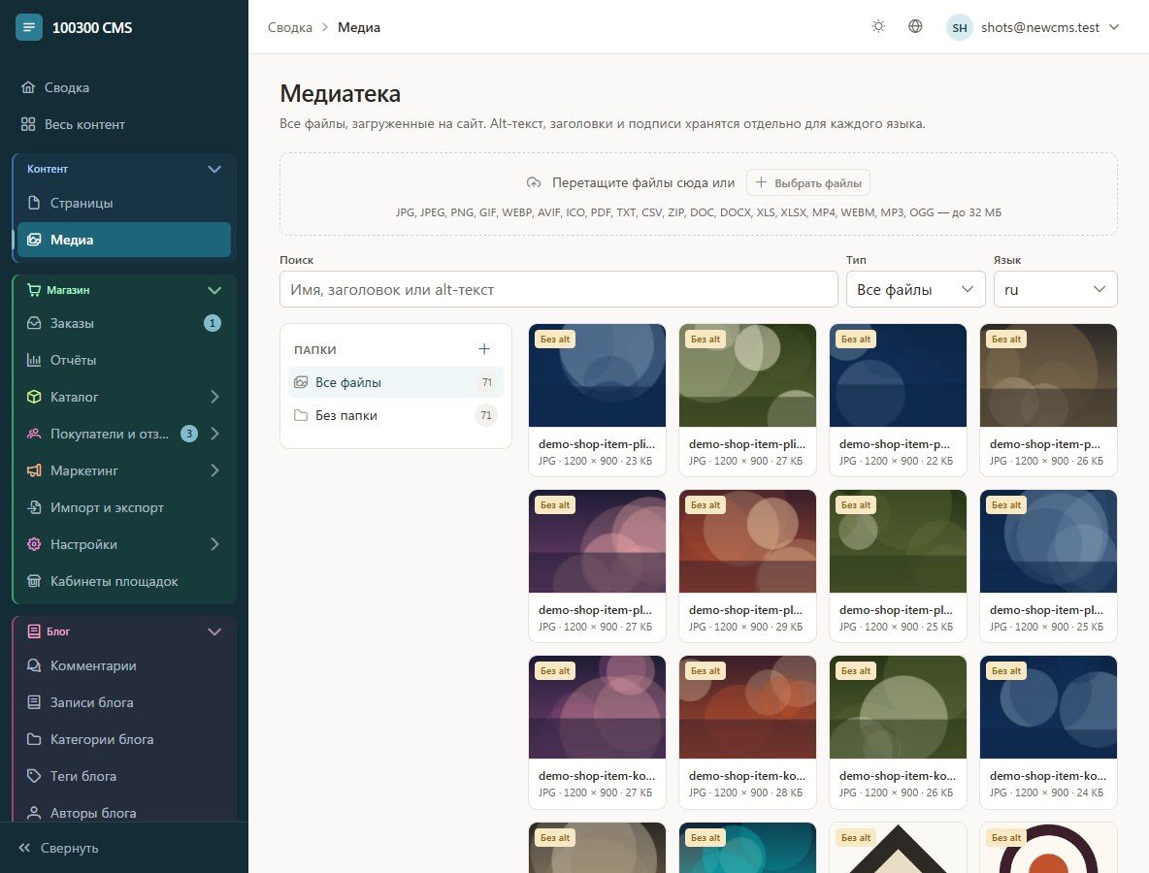Open Страницы in the sidebar
1149x873 pixels.
click(124, 203)
